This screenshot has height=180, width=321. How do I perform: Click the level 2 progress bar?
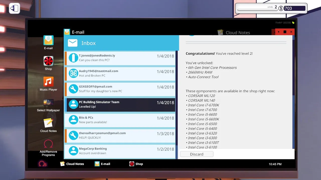pyautogui.click(x=257, y=10)
